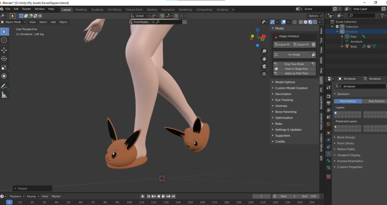The width and height of the screenshot is (387, 205).
Task: Open the World properties tab icon
Action: pos(328,124)
